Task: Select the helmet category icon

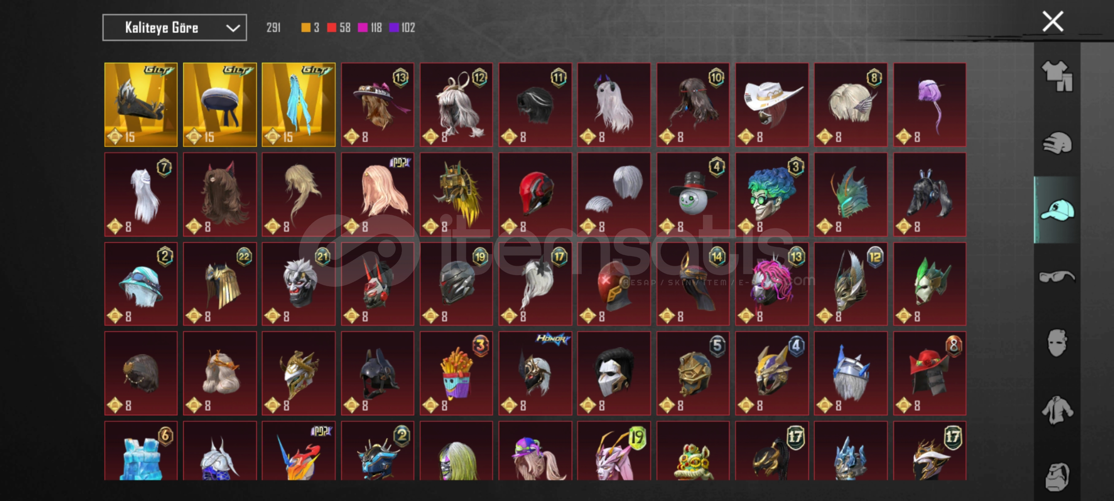Action: [1057, 142]
